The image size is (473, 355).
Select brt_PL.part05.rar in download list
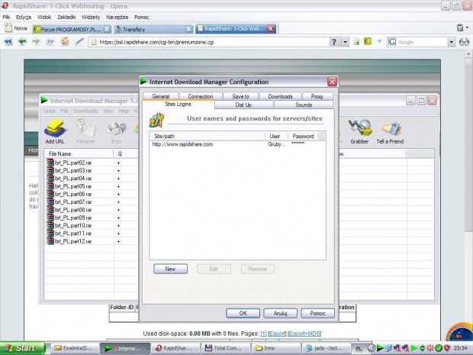(x=69, y=186)
